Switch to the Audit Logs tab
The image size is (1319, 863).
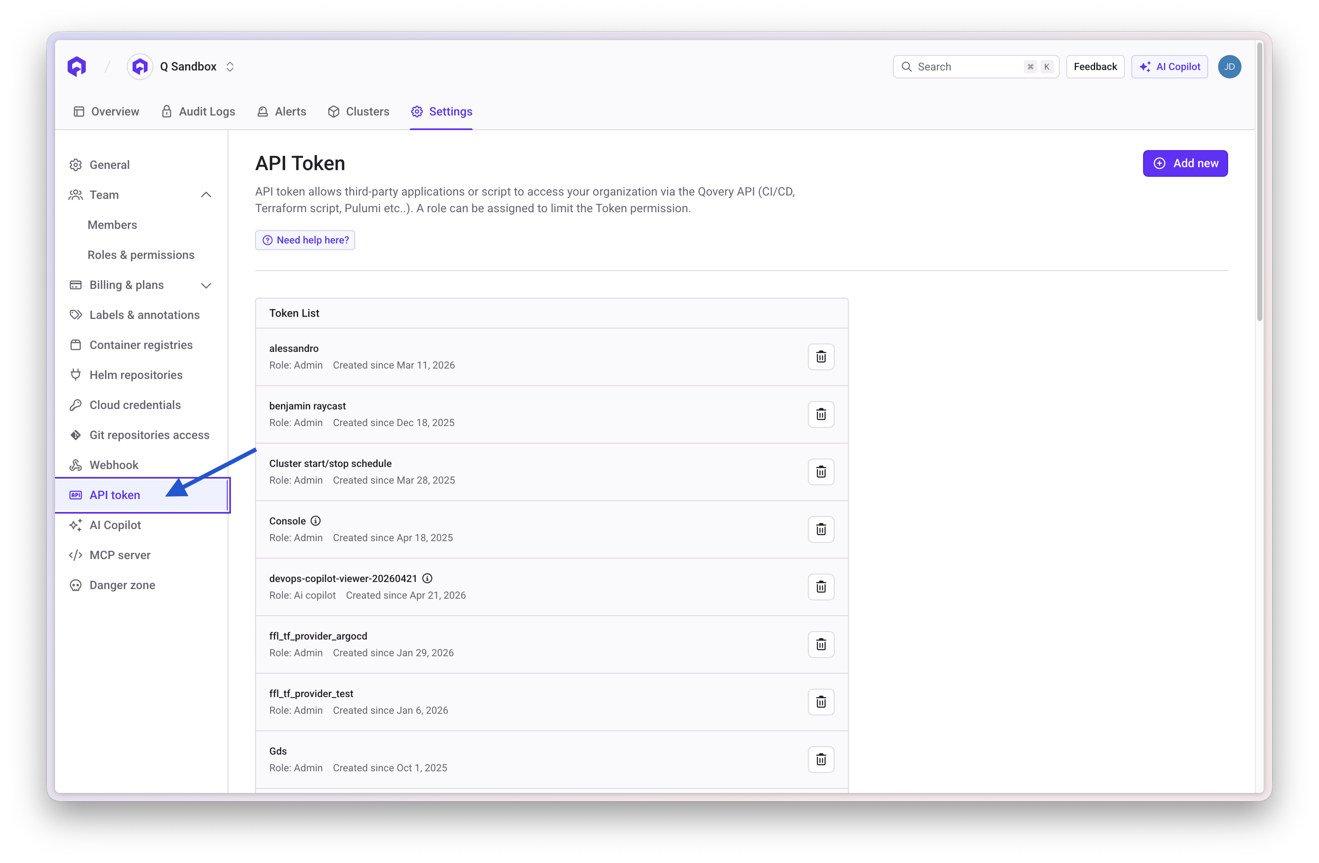point(198,111)
